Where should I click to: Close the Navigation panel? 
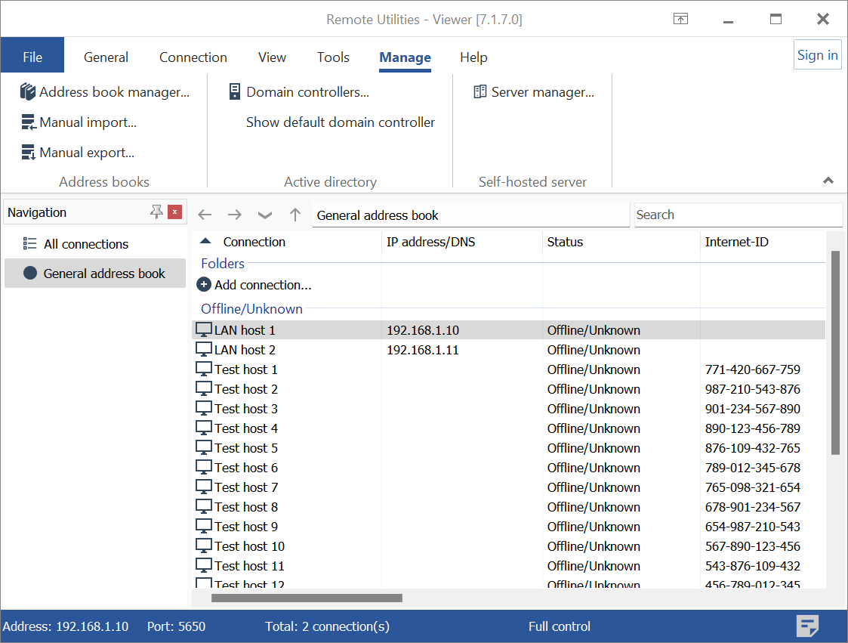pyautogui.click(x=175, y=212)
